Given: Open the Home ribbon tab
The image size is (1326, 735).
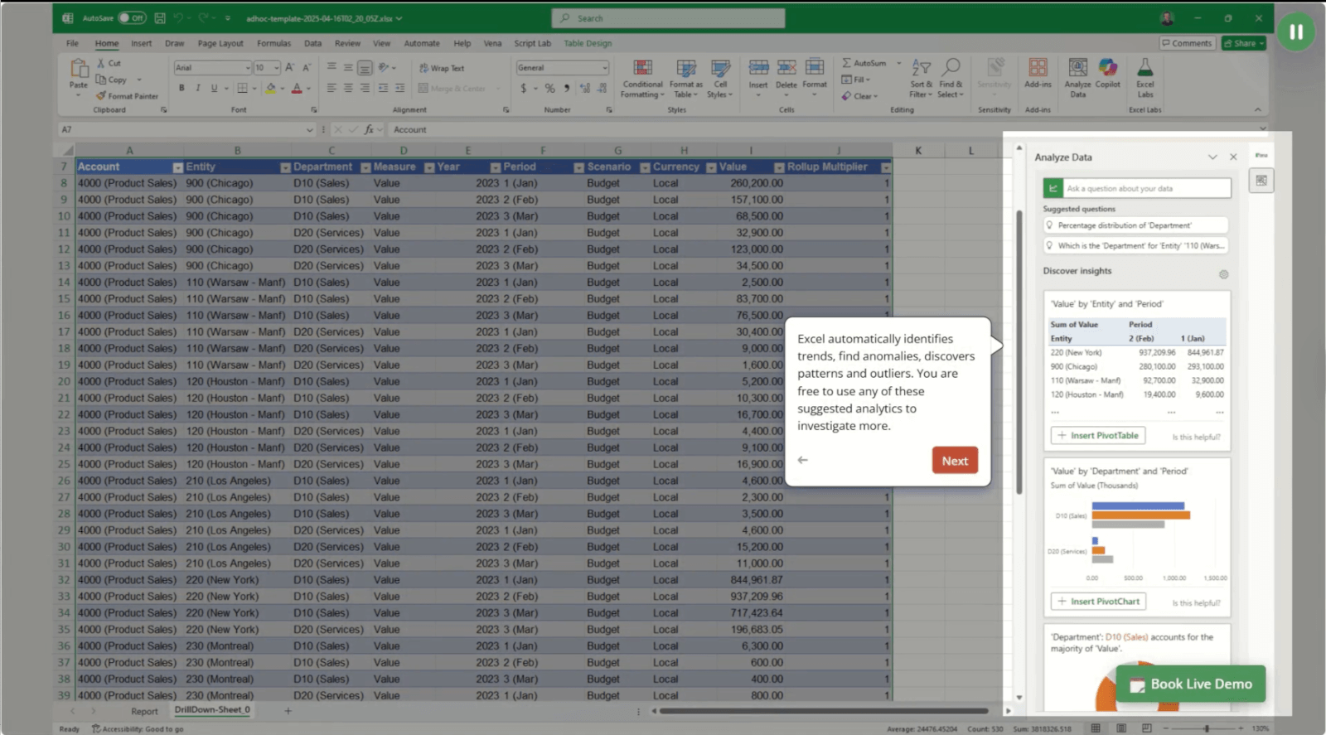Looking at the screenshot, I should click(107, 44).
